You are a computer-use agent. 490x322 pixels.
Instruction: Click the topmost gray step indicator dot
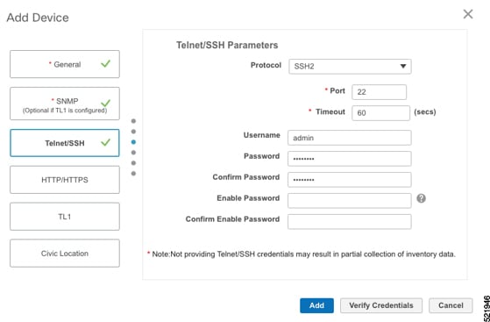click(x=133, y=121)
